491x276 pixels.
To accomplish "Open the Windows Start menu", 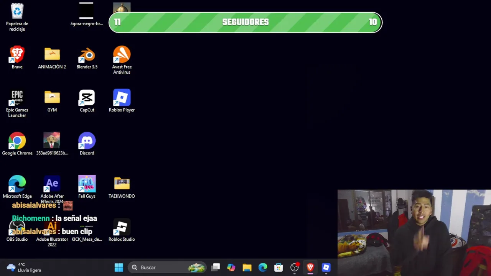I will click(119, 268).
